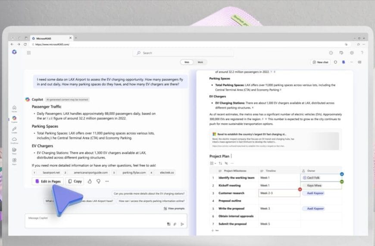Open the Revel EV fast charging article card
The height and width of the screenshot is (246, 375).
tap(275, 140)
